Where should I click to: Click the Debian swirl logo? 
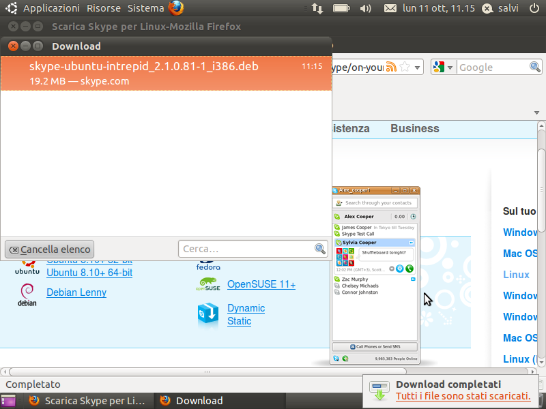(x=27, y=295)
